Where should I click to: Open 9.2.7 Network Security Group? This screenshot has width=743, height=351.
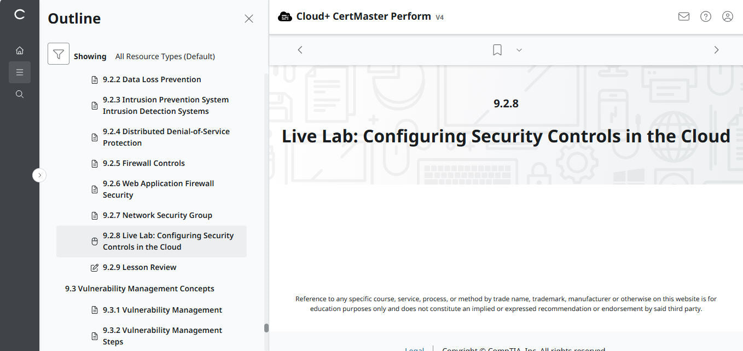point(157,215)
